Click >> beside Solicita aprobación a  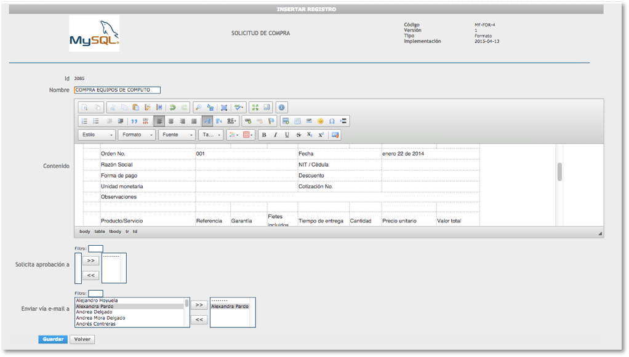91,261
